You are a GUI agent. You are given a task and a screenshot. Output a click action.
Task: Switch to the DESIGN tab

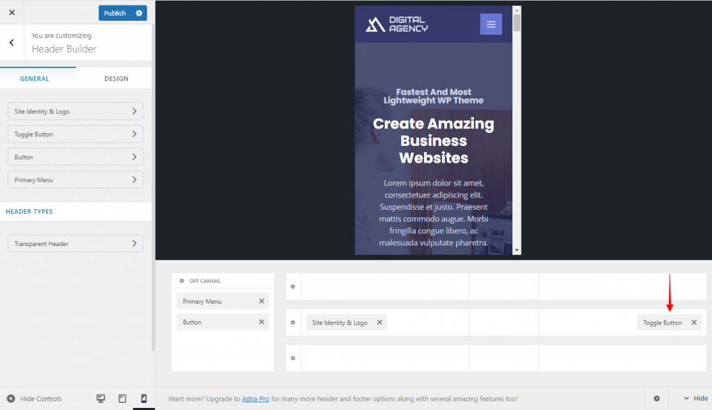click(115, 78)
